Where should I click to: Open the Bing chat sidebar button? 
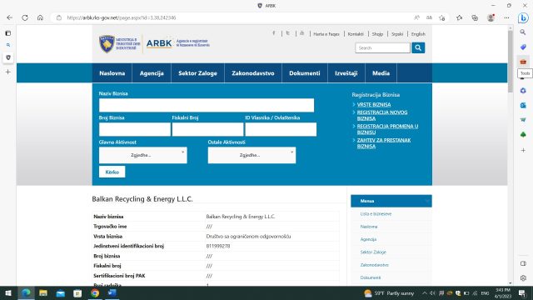tap(523, 17)
